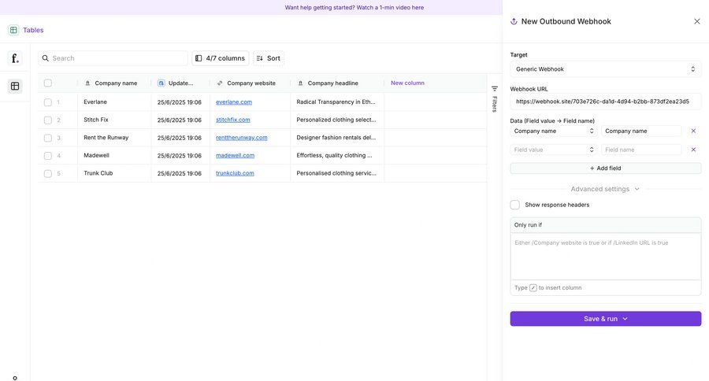This screenshot has height=381, width=709.
Task: Select the Trunk Club row checkbox
Action: coord(48,173)
